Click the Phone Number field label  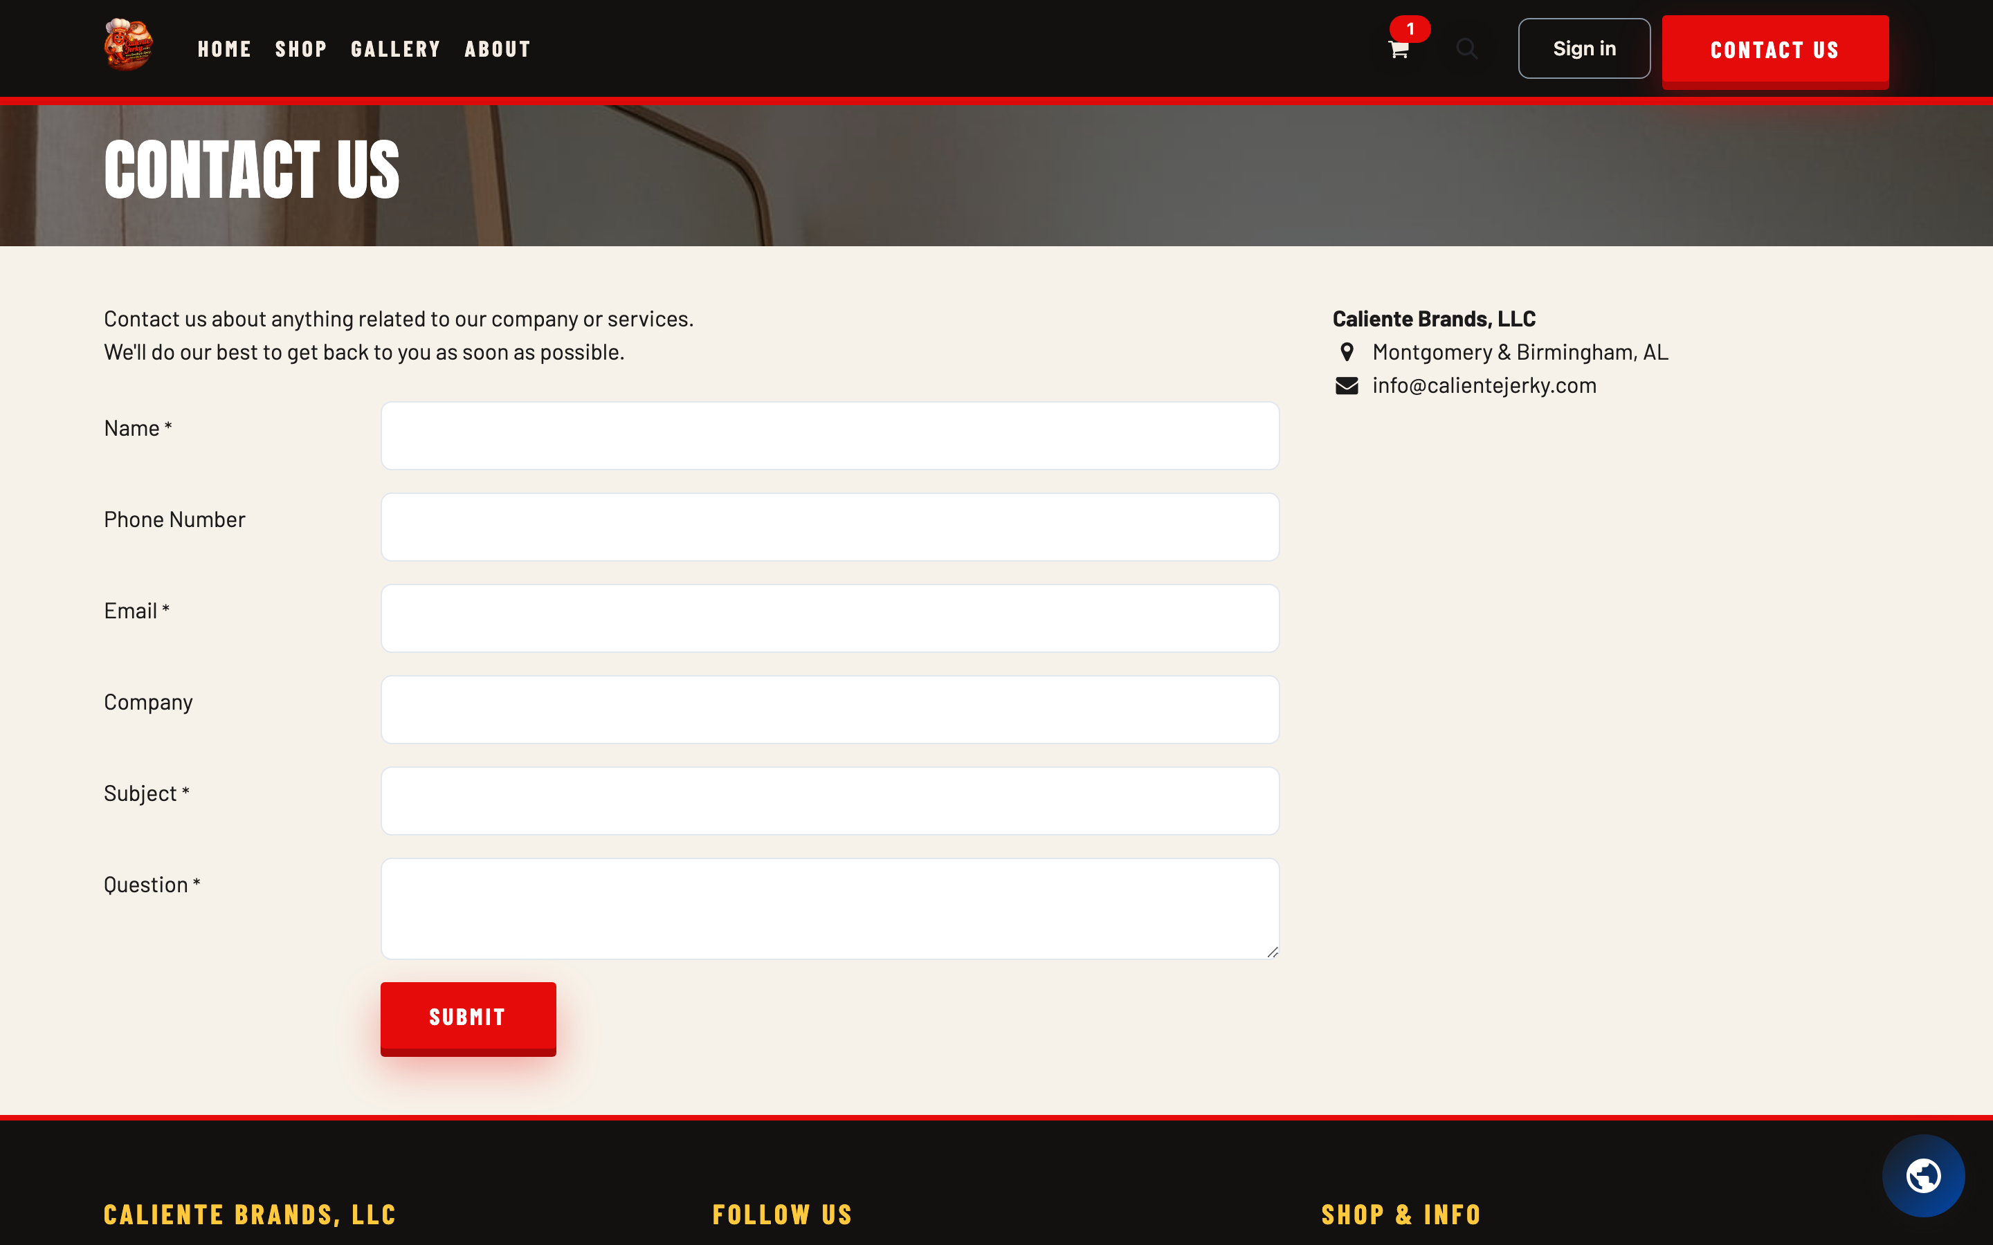[x=174, y=519]
